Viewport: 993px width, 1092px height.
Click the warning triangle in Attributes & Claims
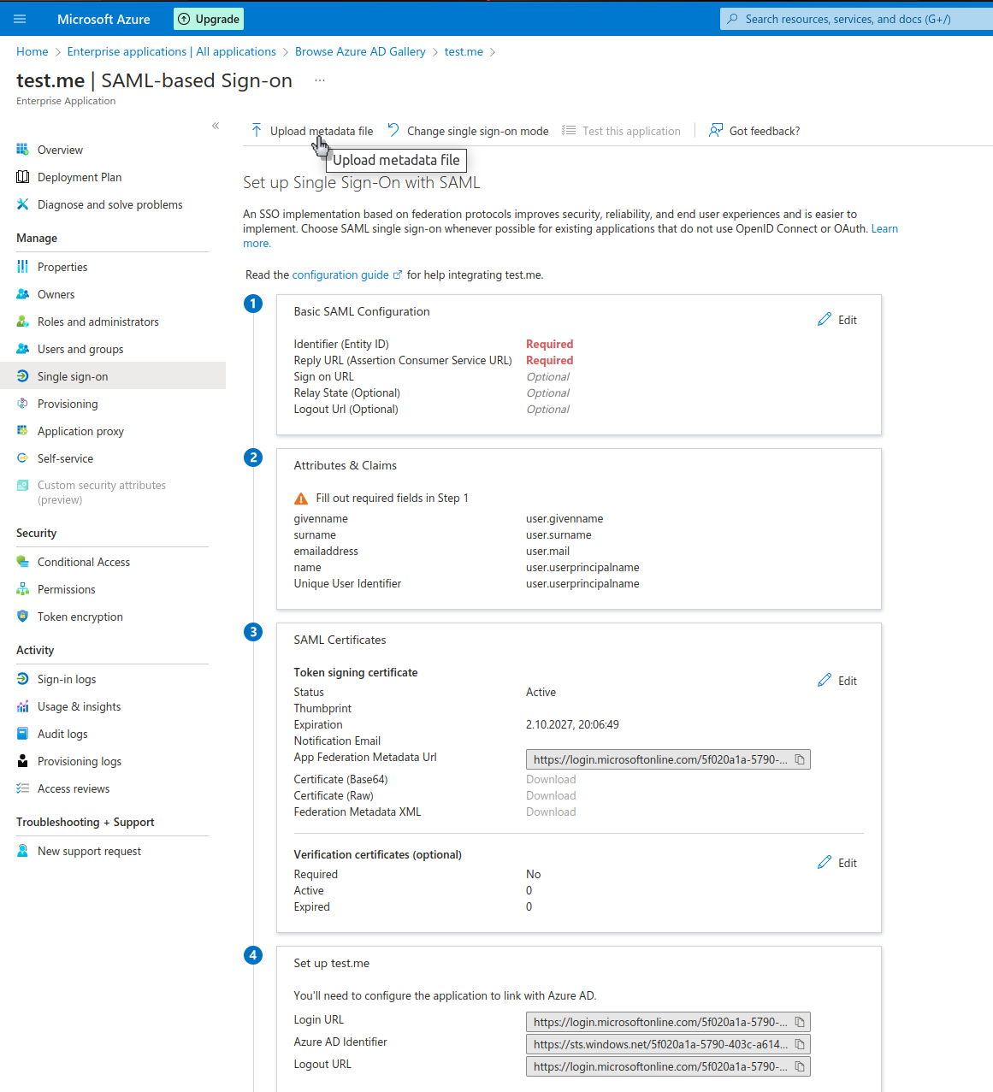[301, 499]
